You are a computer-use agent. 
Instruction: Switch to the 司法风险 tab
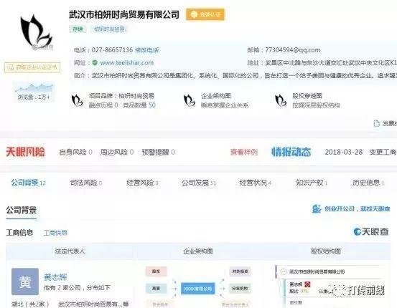click(x=86, y=183)
